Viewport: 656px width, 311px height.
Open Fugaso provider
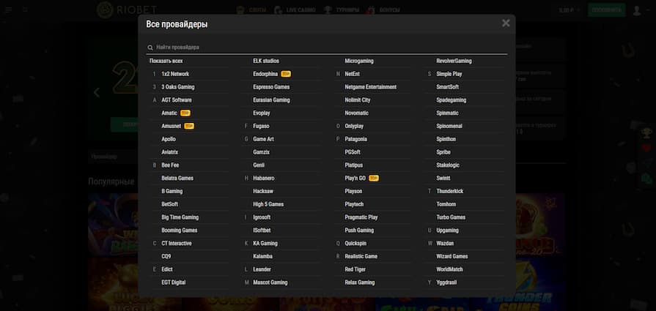261,126
